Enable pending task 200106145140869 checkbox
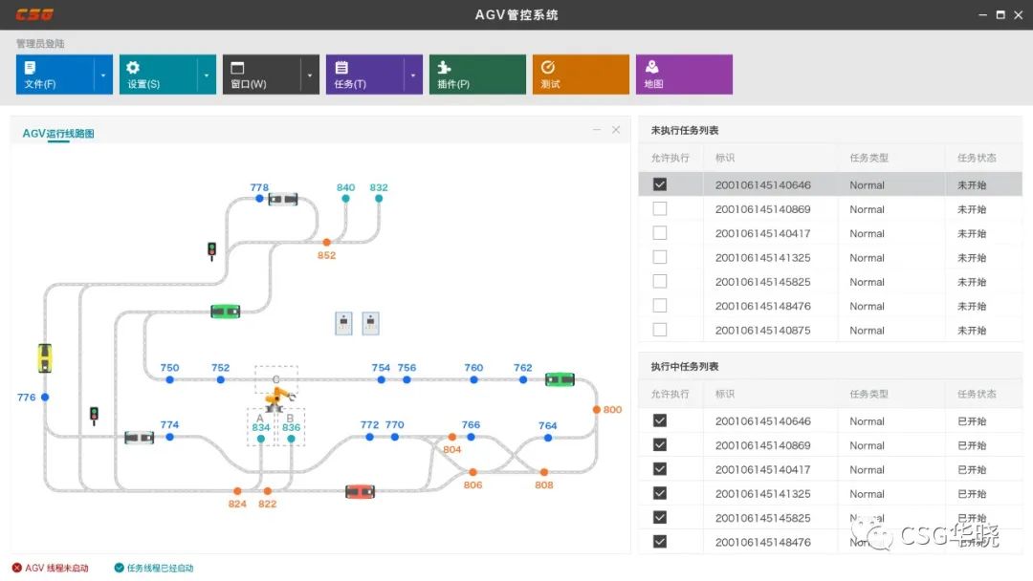The height and width of the screenshot is (581, 1033). click(659, 209)
